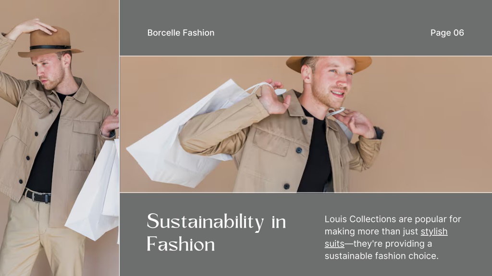Click the word "Sustainability" in the heading
492x276 pixels.
[x=205, y=222]
